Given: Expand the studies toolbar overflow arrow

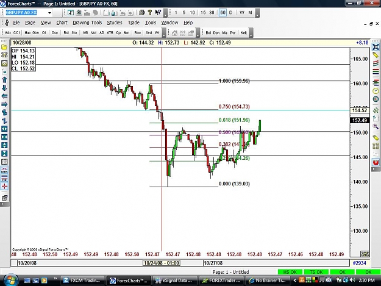Looking at the screenshot, I should click(164, 33).
